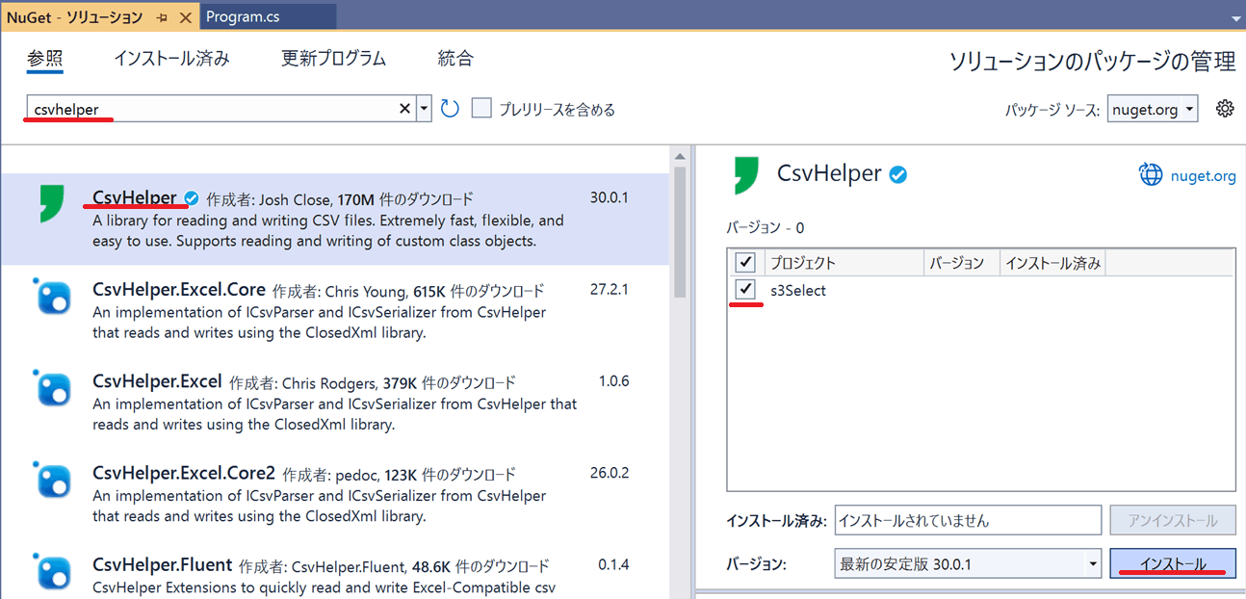The image size is (1246, 599).
Task: Click the CsvHelper green package icon in list
Action: [x=50, y=204]
